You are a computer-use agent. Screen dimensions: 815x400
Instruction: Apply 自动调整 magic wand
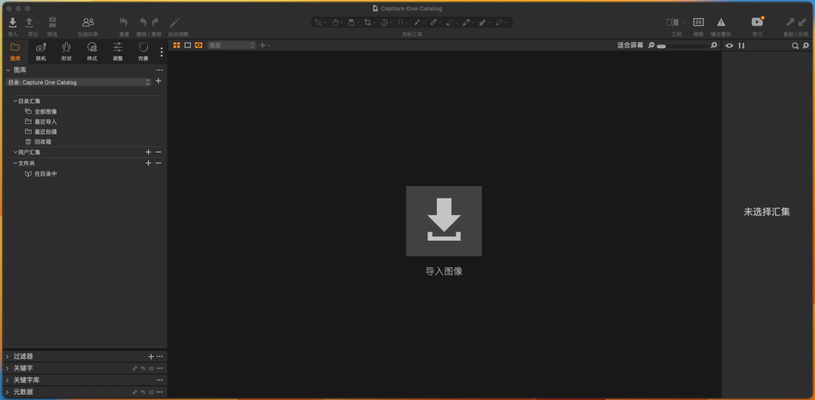tap(175, 23)
